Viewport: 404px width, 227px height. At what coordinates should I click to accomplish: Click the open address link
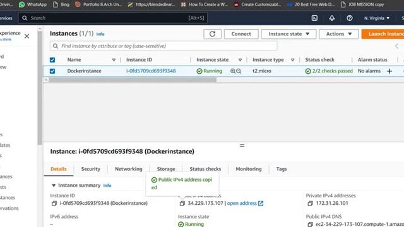coord(242,203)
